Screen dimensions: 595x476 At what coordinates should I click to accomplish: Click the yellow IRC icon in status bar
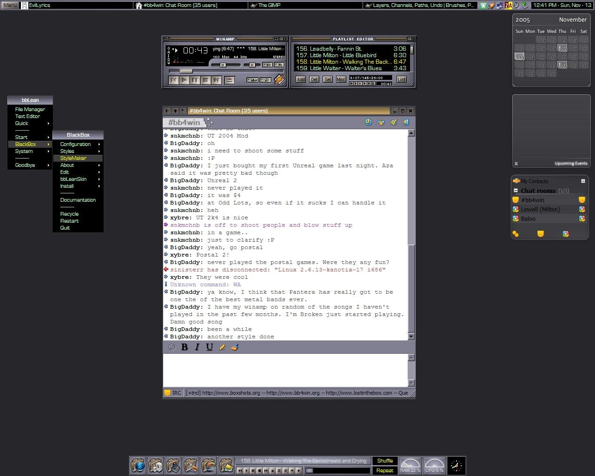(167, 393)
